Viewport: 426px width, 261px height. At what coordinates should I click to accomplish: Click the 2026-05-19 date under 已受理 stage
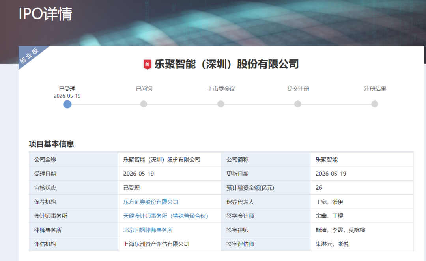click(x=67, y=96)
